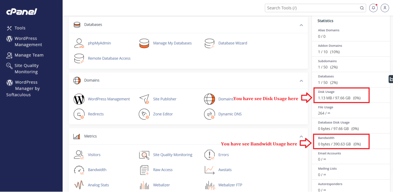Viewport: 393px width, 193px height.
Task: Click the Raw Access icon
Action: point(144,170)
